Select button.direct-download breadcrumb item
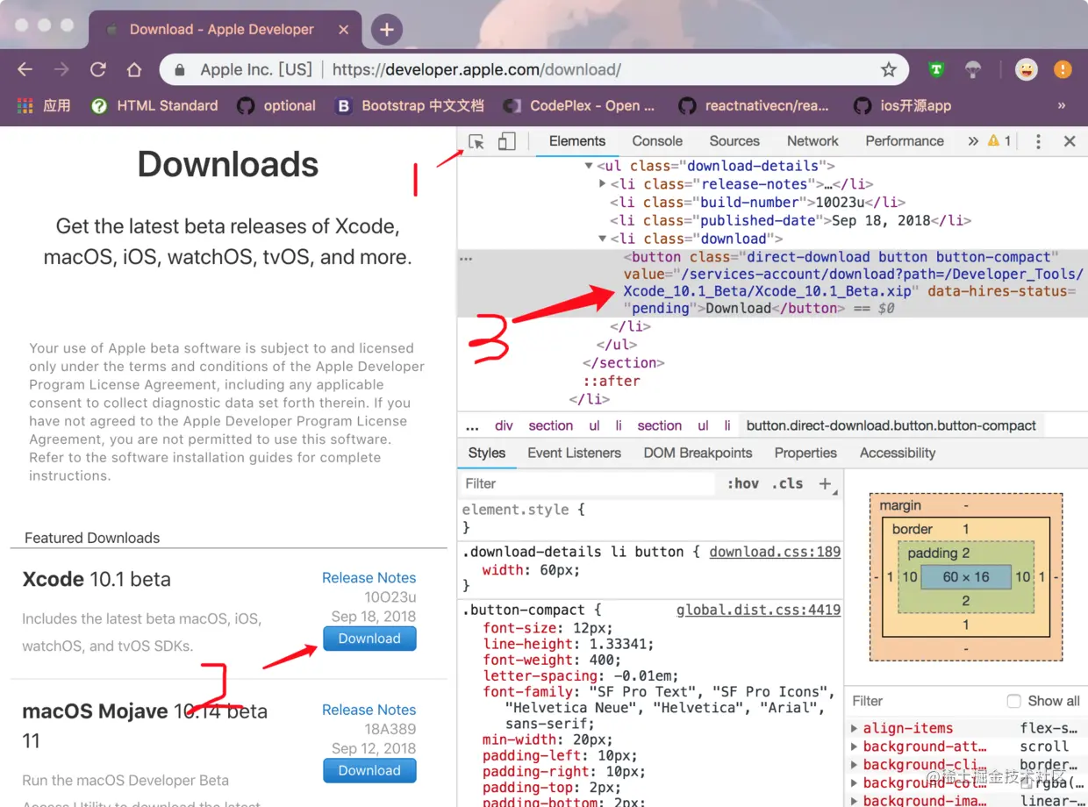The image size is (1088, 807). (x=891, y=426)
